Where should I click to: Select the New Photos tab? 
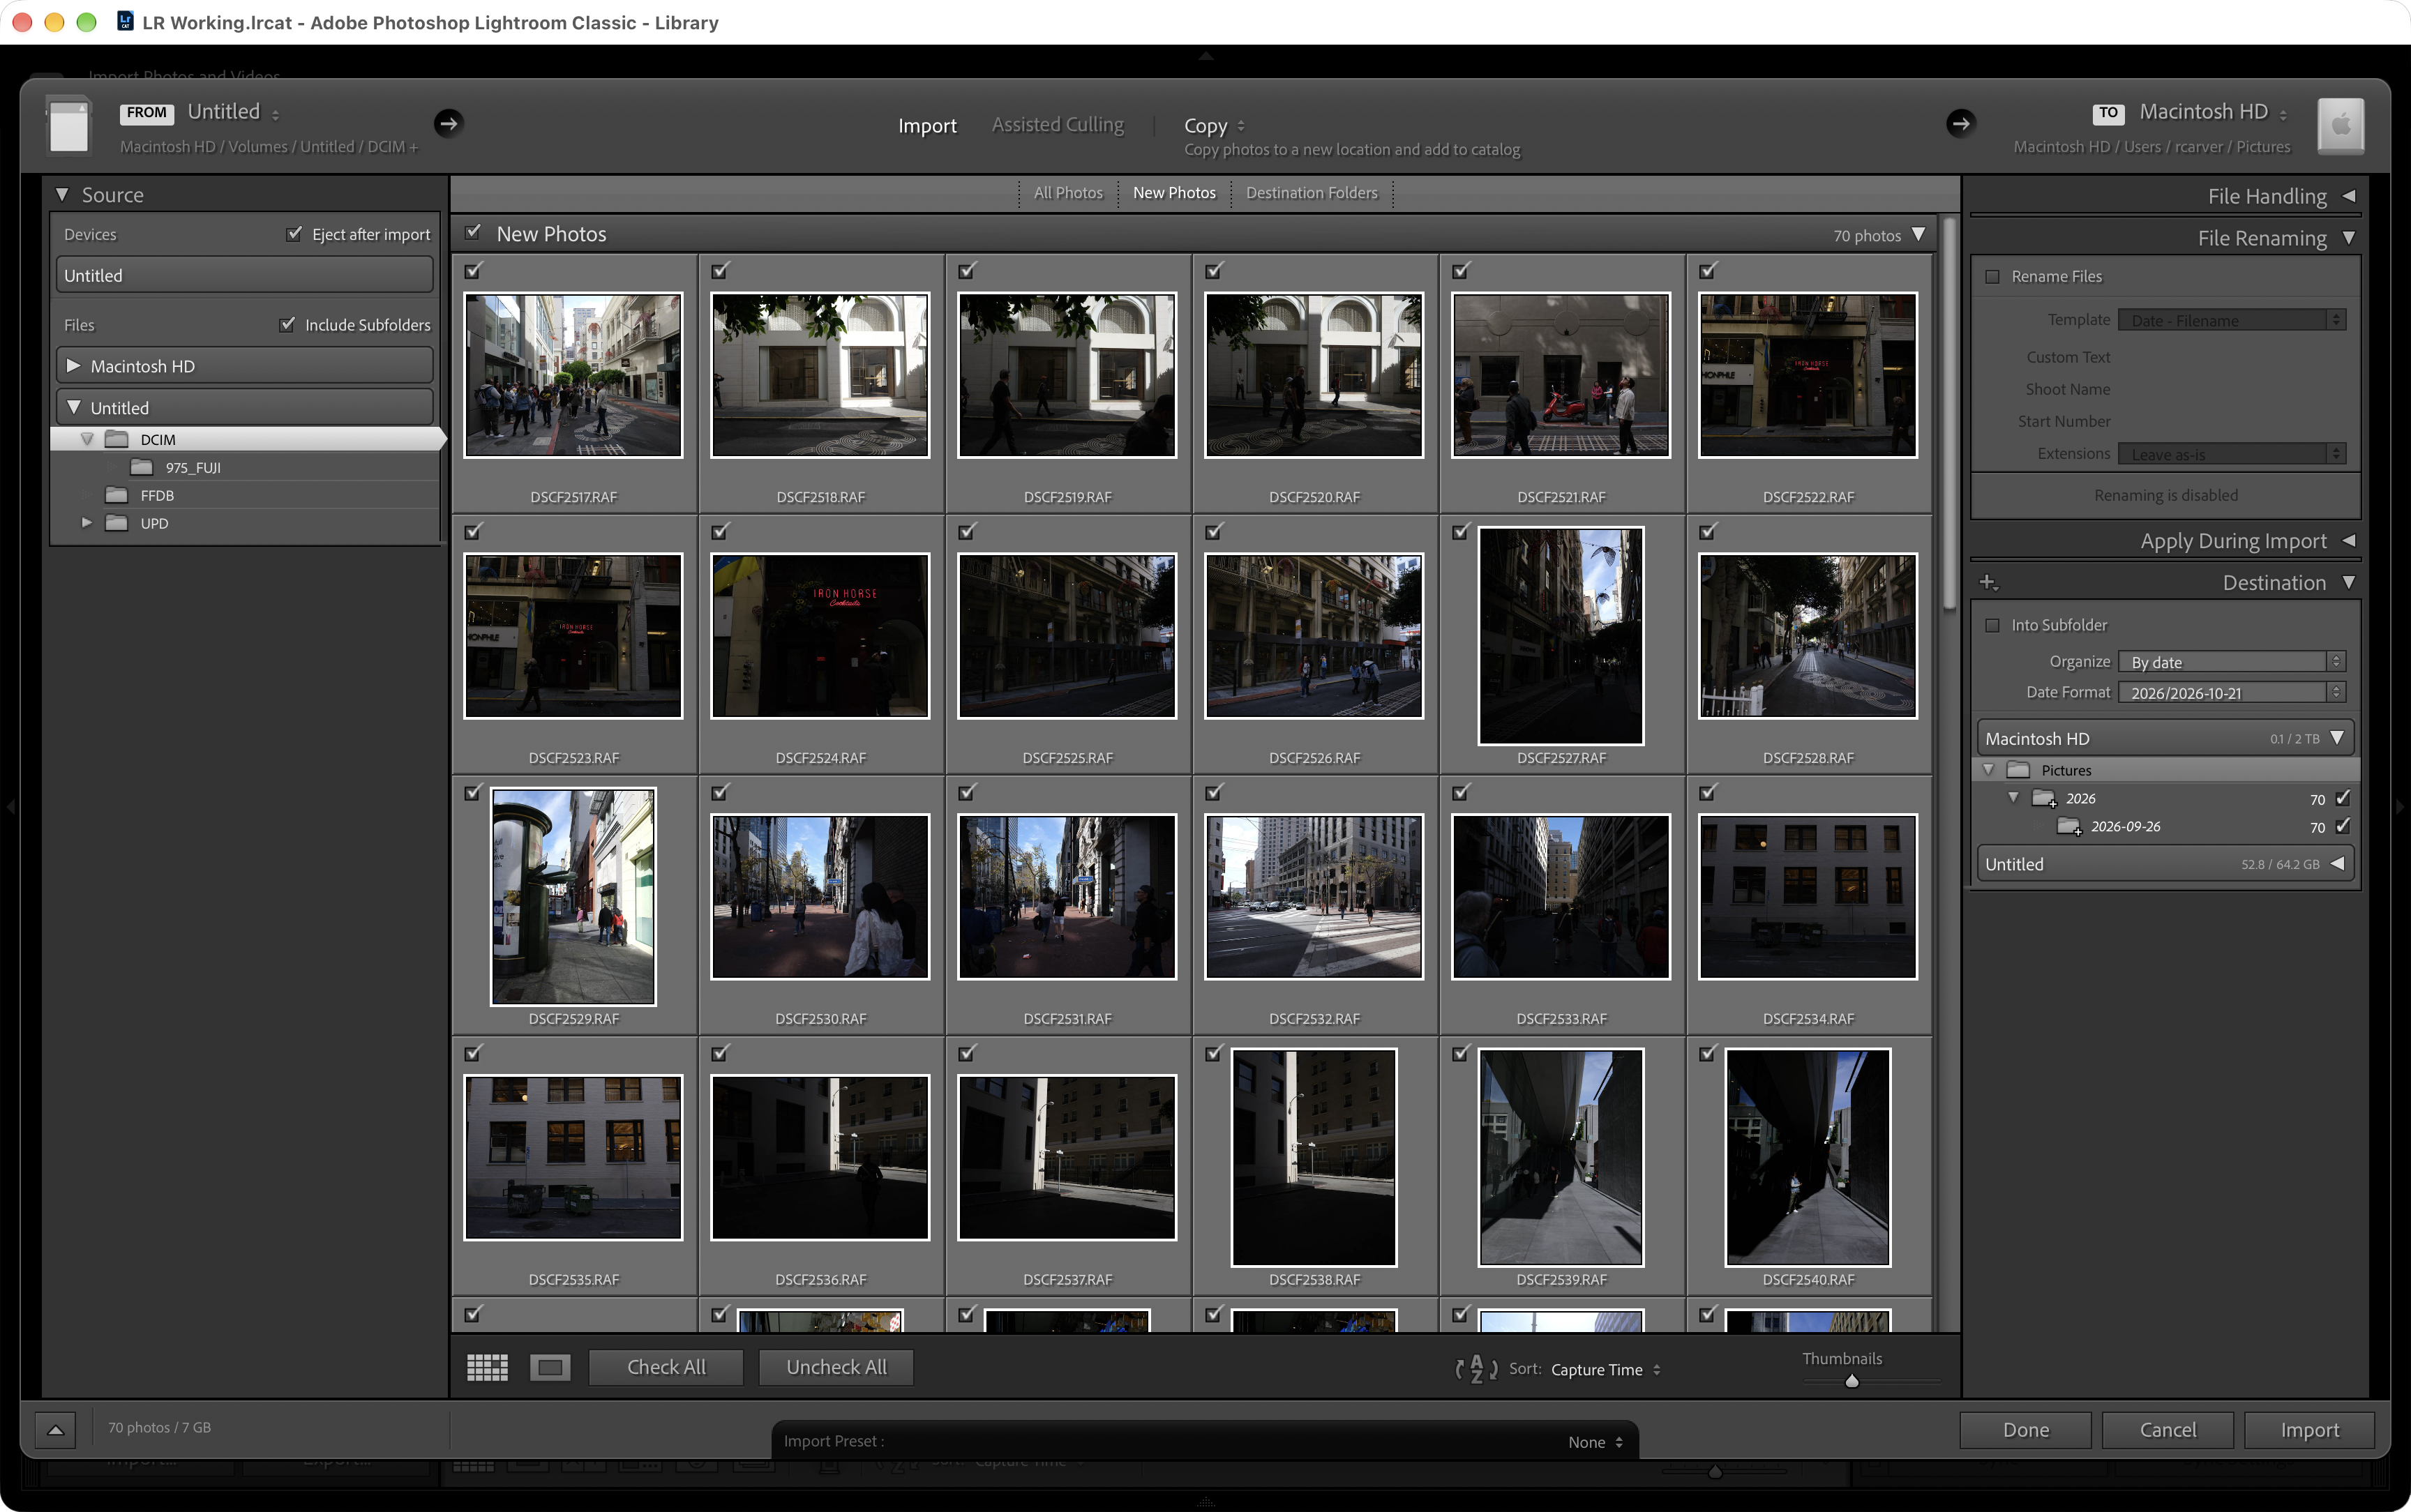1174,193
